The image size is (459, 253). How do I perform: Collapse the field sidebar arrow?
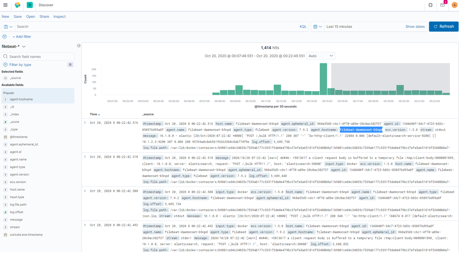(x=79, y=46)
